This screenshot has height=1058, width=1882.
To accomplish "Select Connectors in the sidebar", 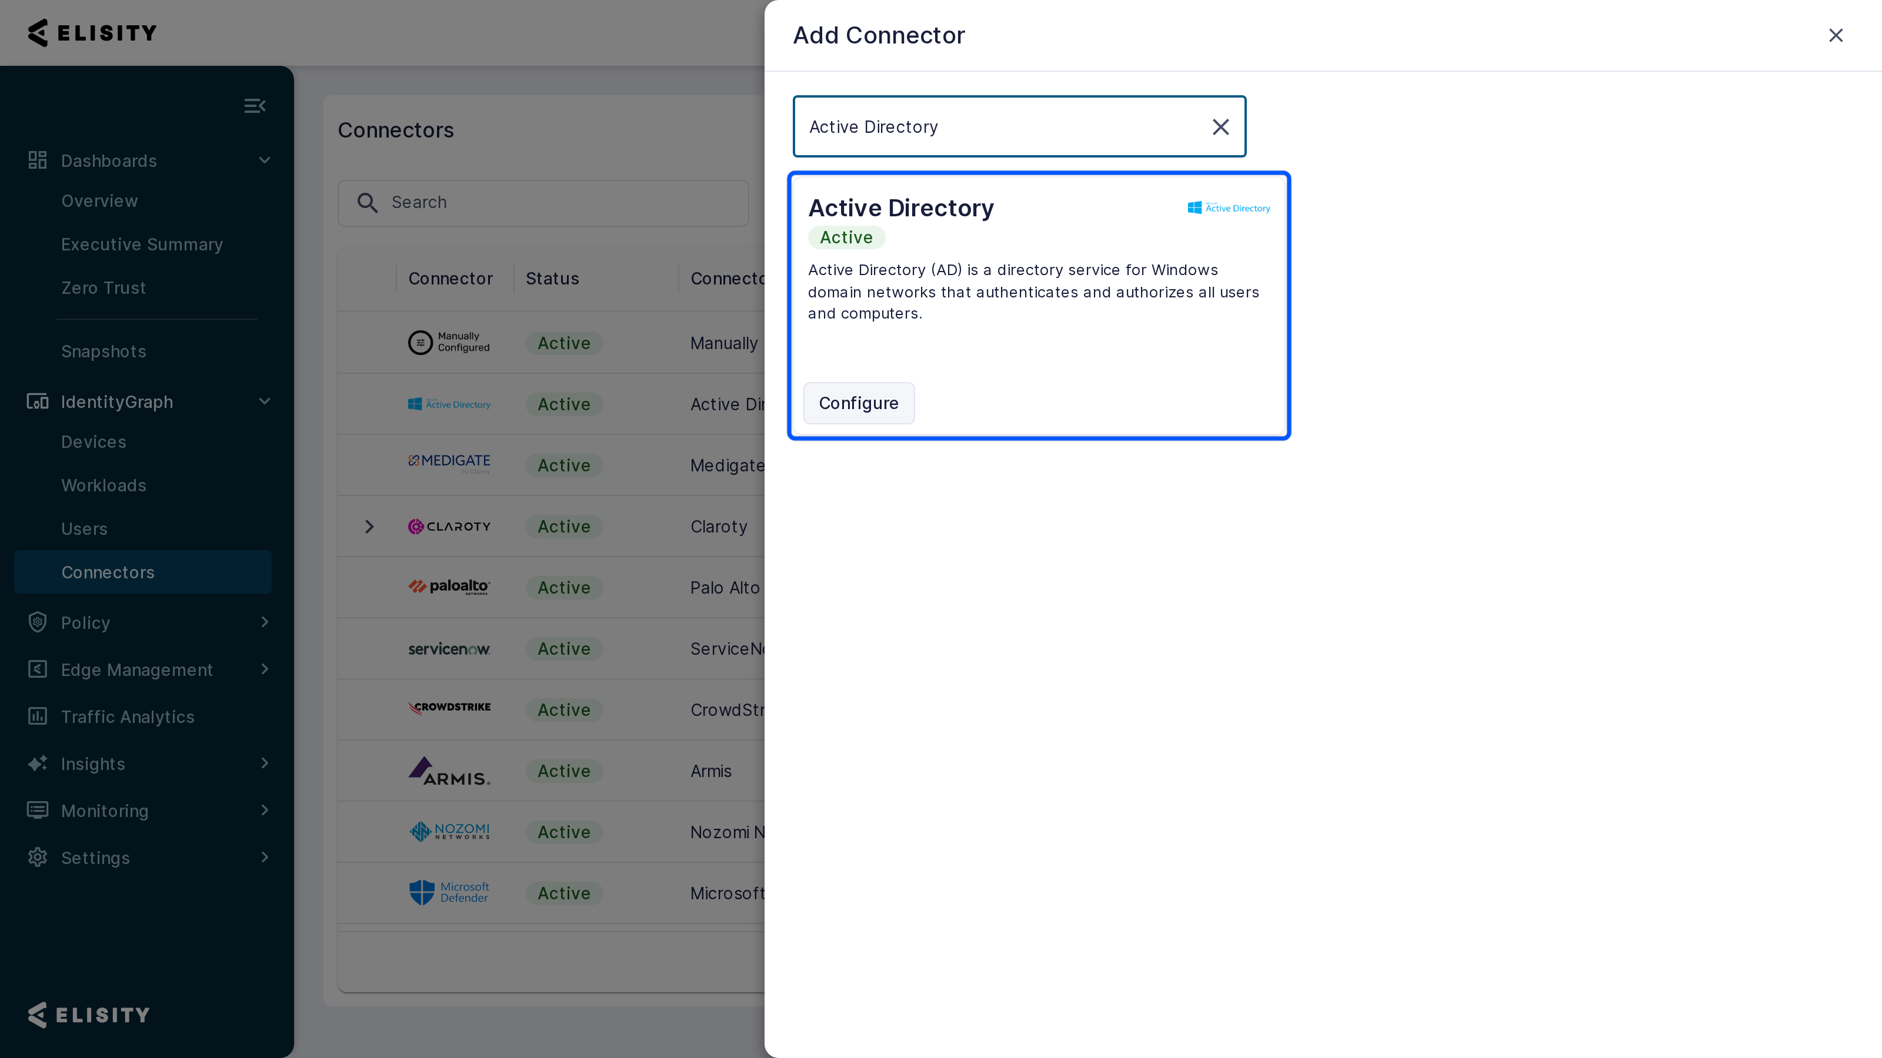I will point(143,572).
